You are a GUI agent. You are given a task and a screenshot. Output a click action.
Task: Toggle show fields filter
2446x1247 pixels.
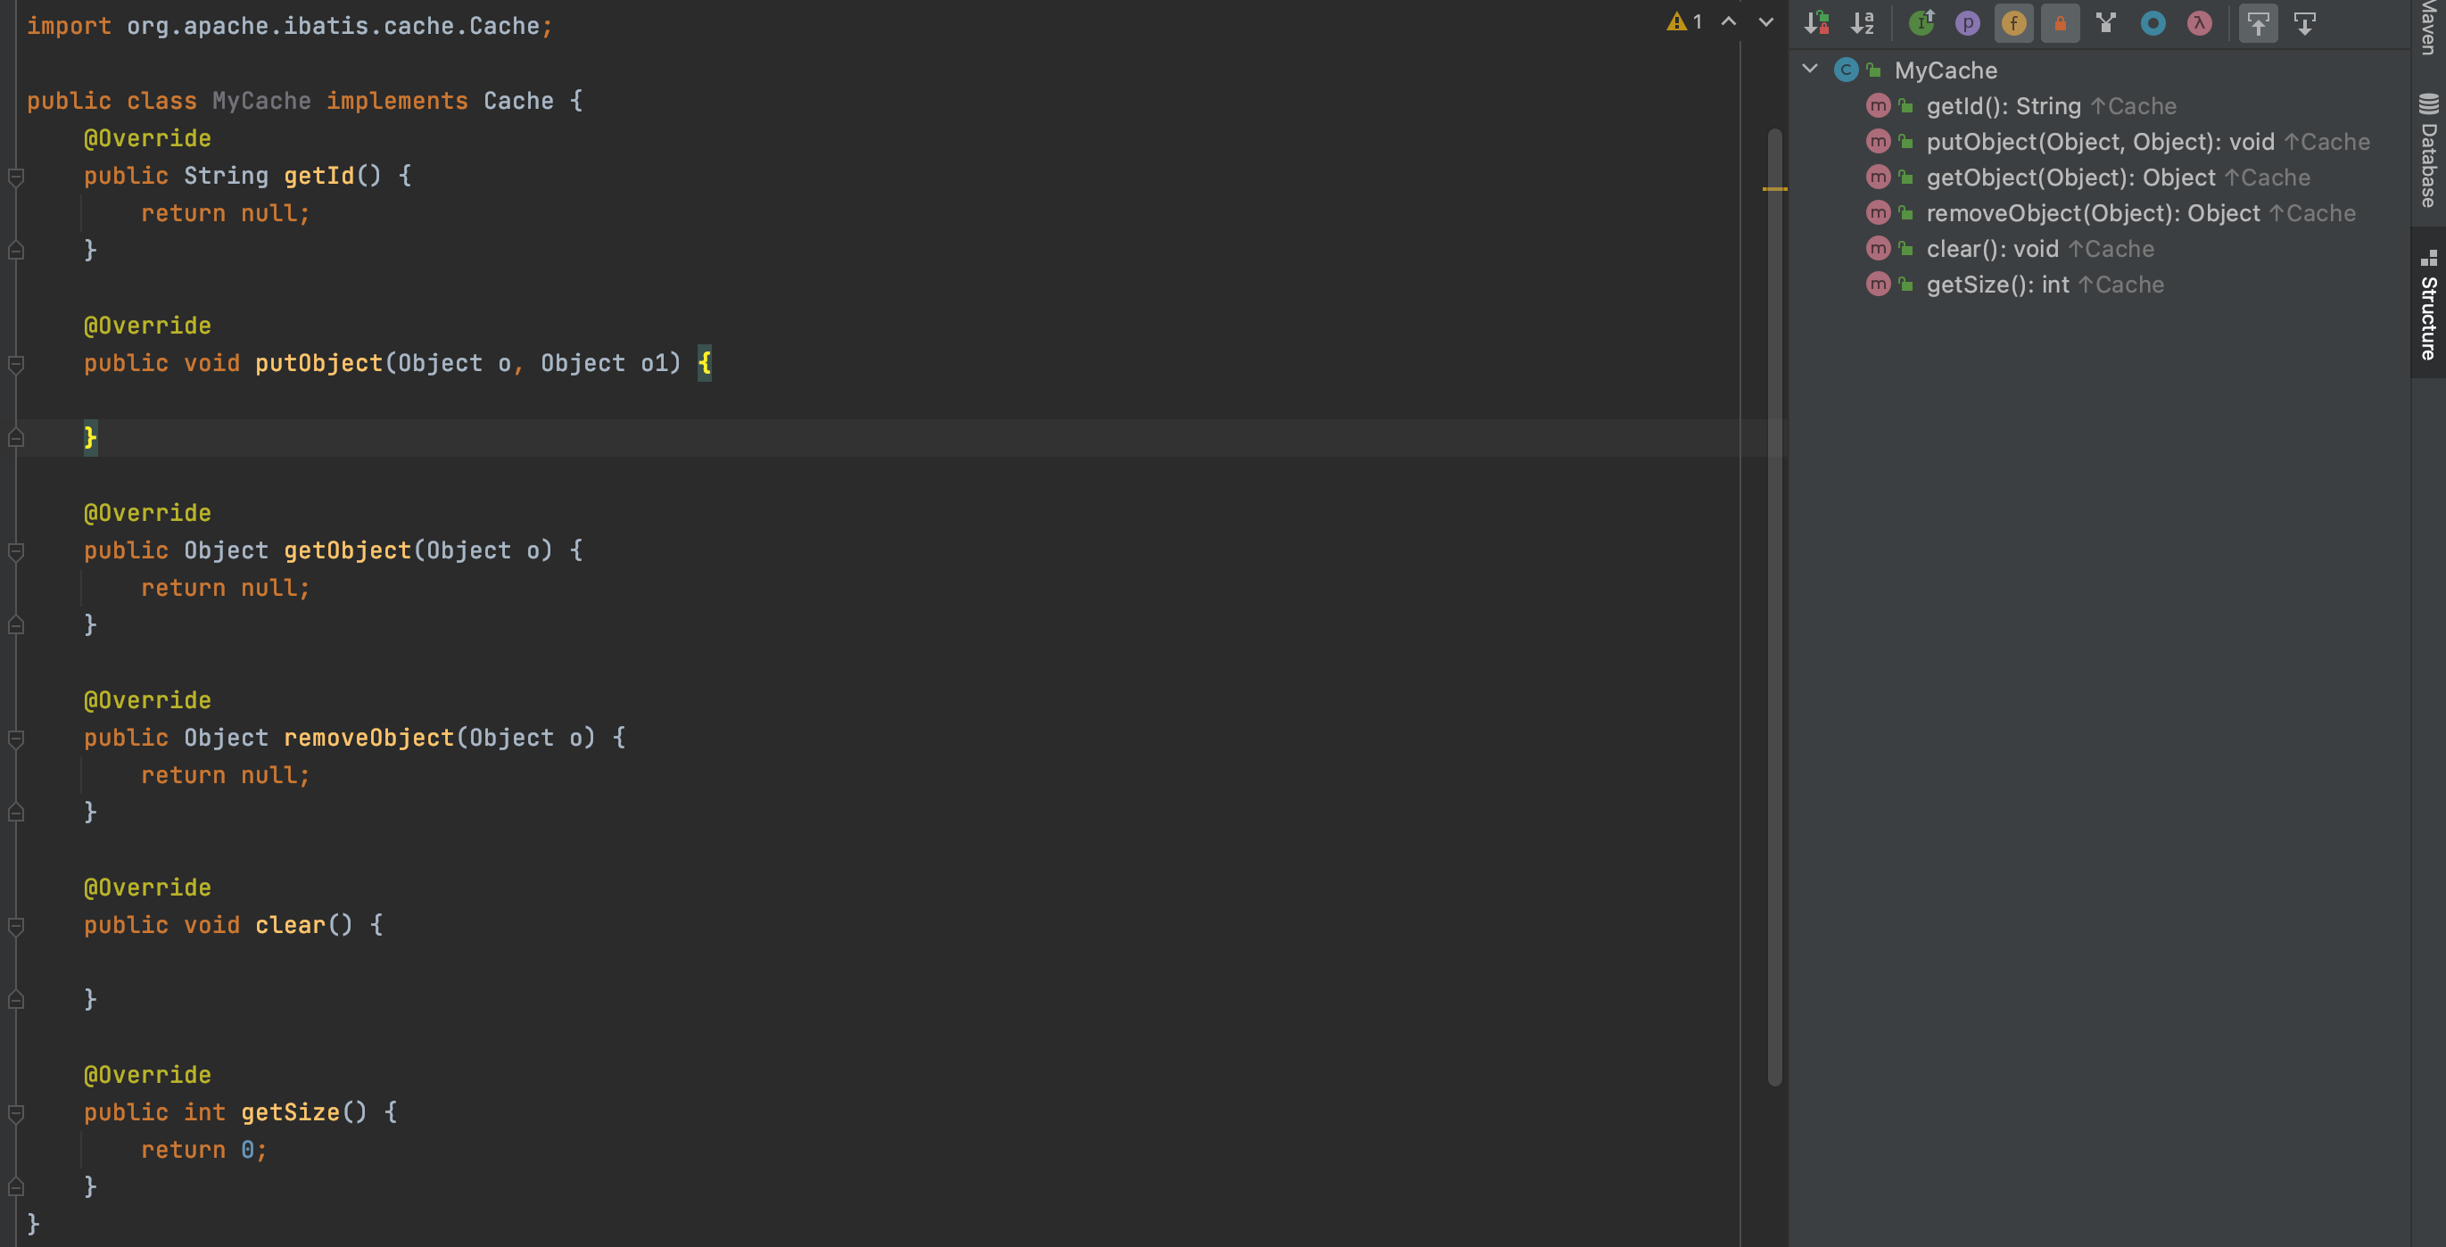click(x=2013, y=23)
